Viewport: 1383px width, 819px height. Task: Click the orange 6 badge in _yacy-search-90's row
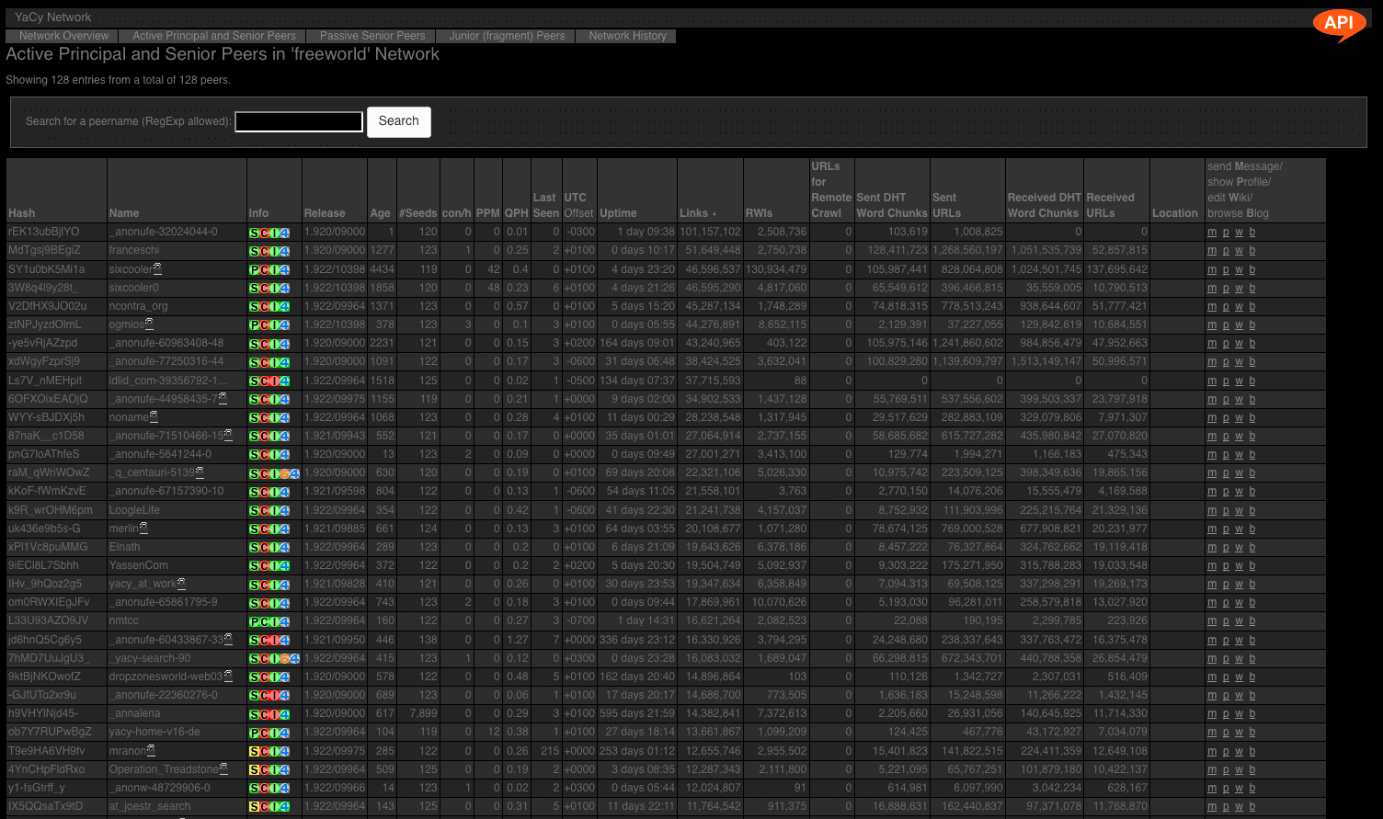[x=284, y=659]
